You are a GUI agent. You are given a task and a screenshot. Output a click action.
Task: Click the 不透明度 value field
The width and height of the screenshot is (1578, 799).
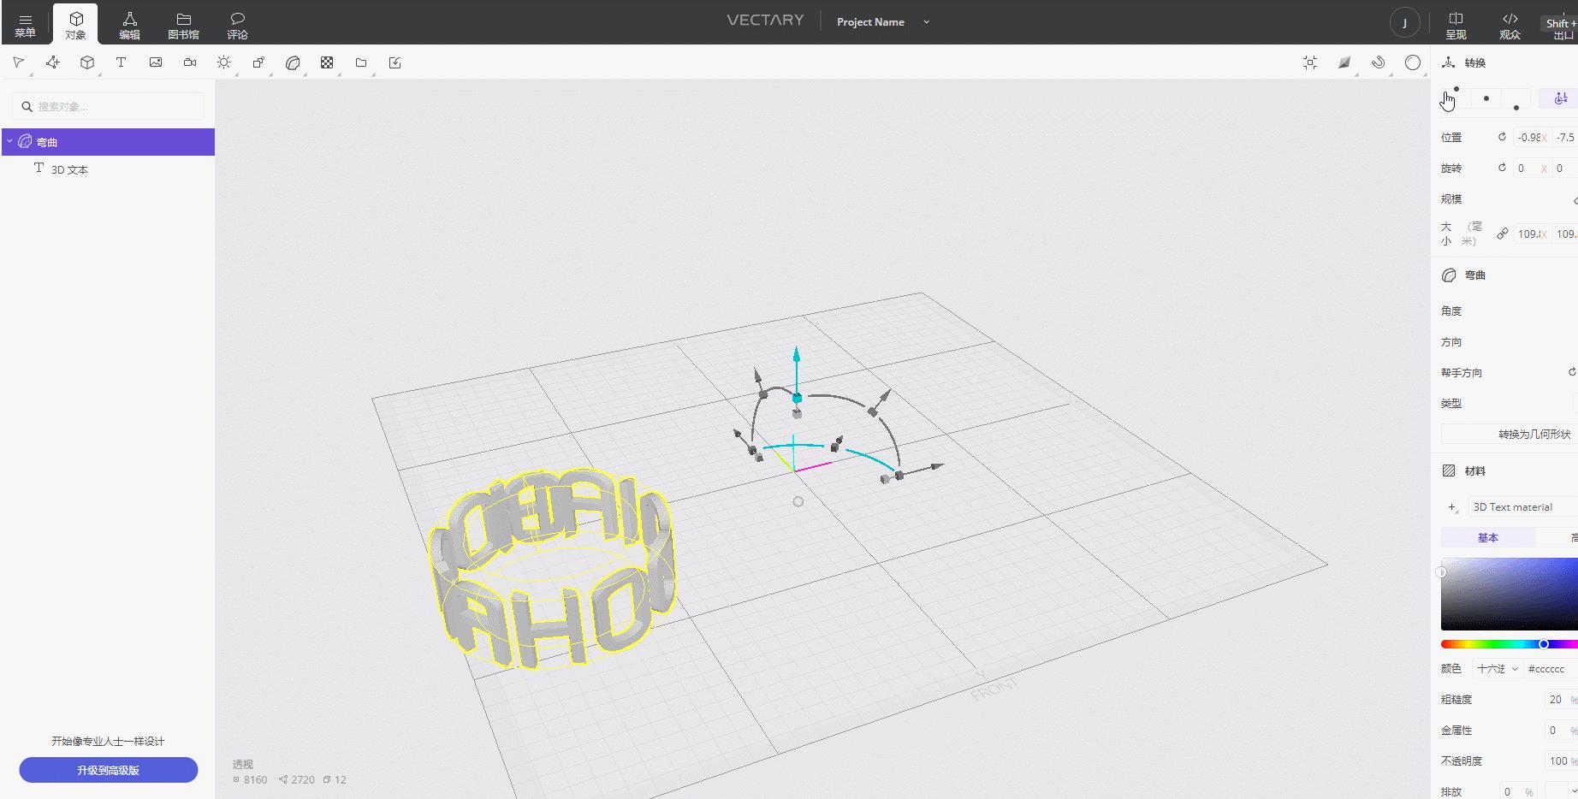pyautogui.click(x=1560, y=761)
